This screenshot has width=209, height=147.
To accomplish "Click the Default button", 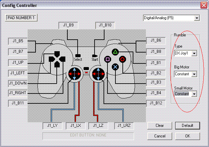I will pyautogui.click(x=187, y=126).
